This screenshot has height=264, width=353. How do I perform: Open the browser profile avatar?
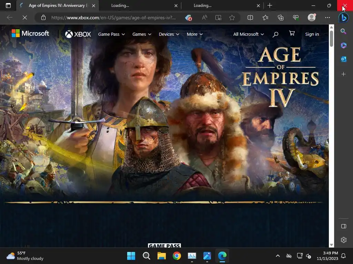(312, 18)
